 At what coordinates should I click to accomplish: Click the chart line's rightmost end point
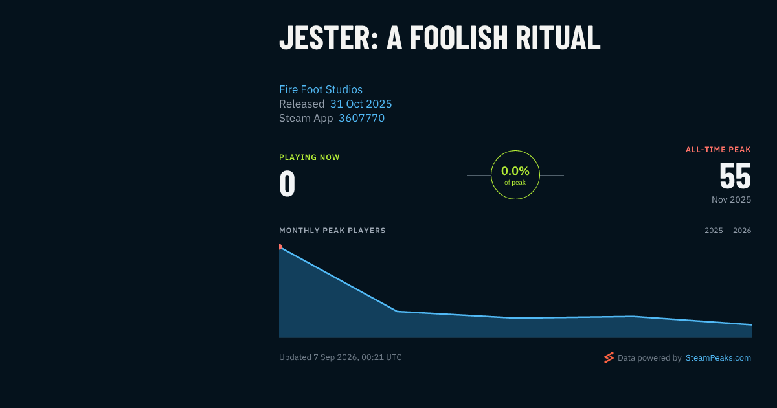pos(751,324)
